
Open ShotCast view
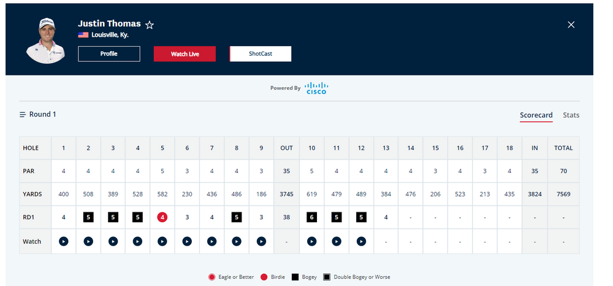point(260,54)
